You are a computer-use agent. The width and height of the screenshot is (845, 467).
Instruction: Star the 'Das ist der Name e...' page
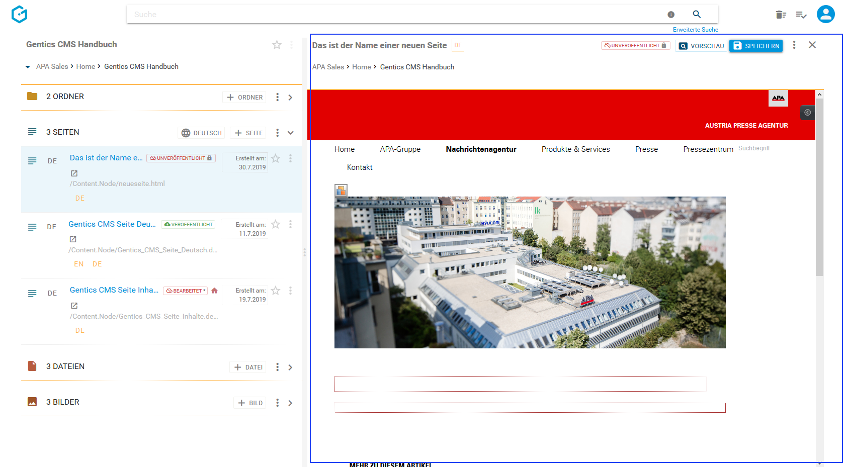click(x=276, y=158)
